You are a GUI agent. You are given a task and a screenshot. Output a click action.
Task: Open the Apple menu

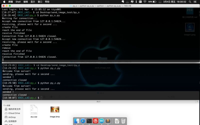[x=4, y=2]
